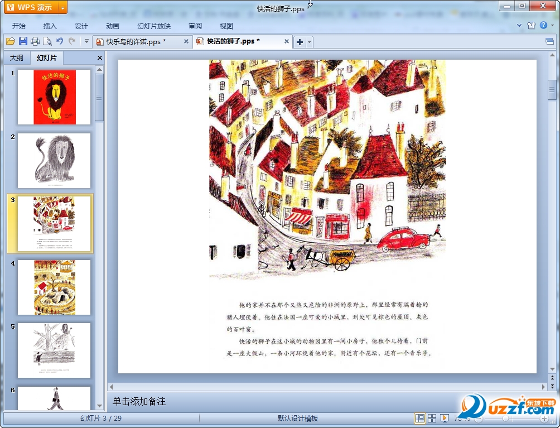
Task: Open the 审阅 ribbon tab
Action: (195, 26)
